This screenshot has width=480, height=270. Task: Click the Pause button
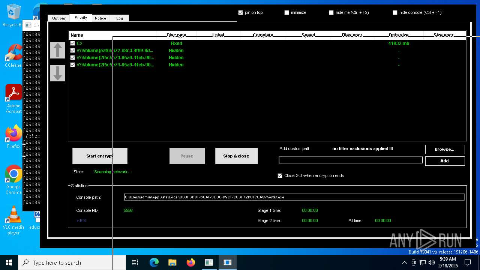point(187,156)
